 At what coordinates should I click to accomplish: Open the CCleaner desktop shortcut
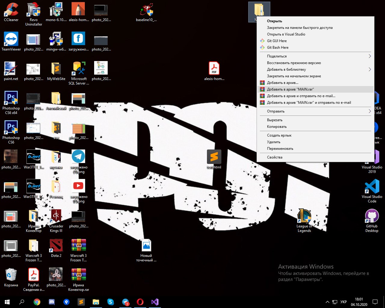click(11, 12)
